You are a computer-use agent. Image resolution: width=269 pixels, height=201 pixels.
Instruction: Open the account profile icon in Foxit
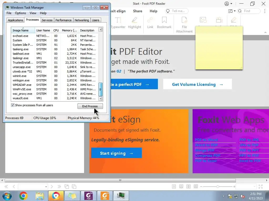point(227,4)
